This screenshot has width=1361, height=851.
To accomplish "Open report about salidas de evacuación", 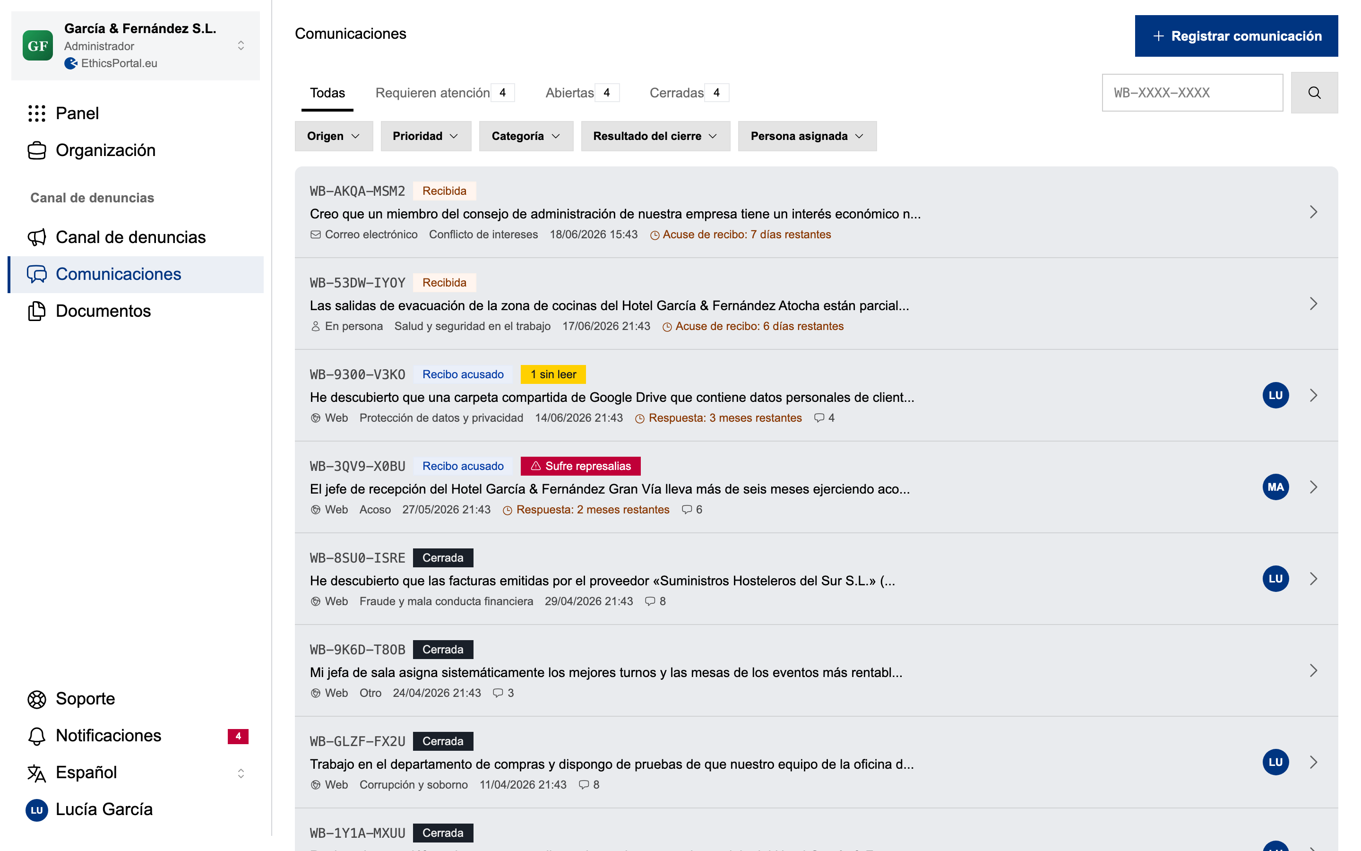I will pos(609,306).
